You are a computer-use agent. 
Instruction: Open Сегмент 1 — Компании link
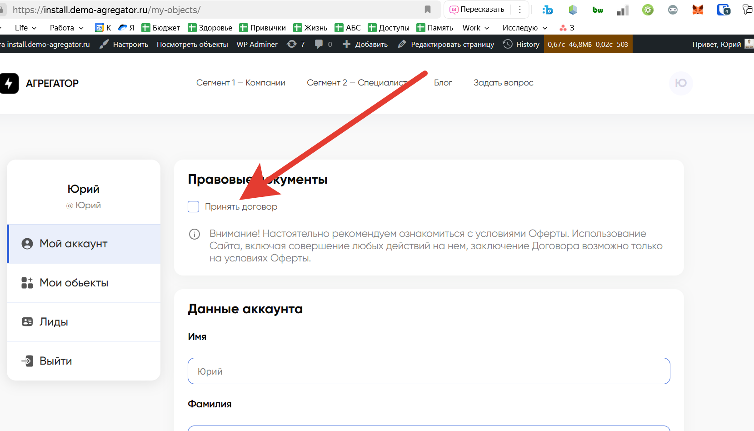[240, 83]
